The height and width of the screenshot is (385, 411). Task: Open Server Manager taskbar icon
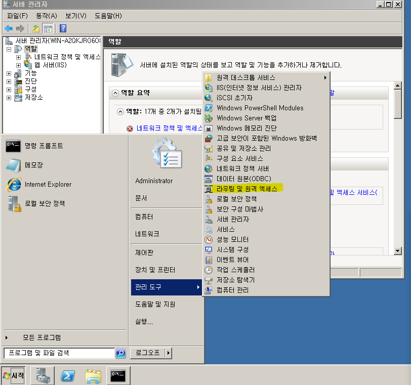pos(43,375)
